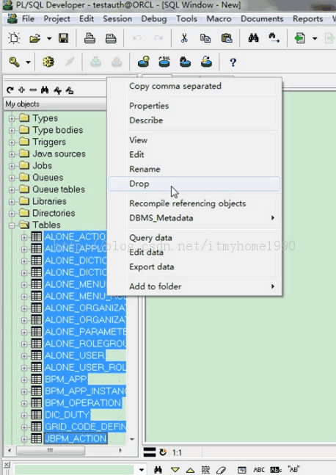Select the JBPM_ACTION table
The image size is (336, 475).
pos(76,438)
